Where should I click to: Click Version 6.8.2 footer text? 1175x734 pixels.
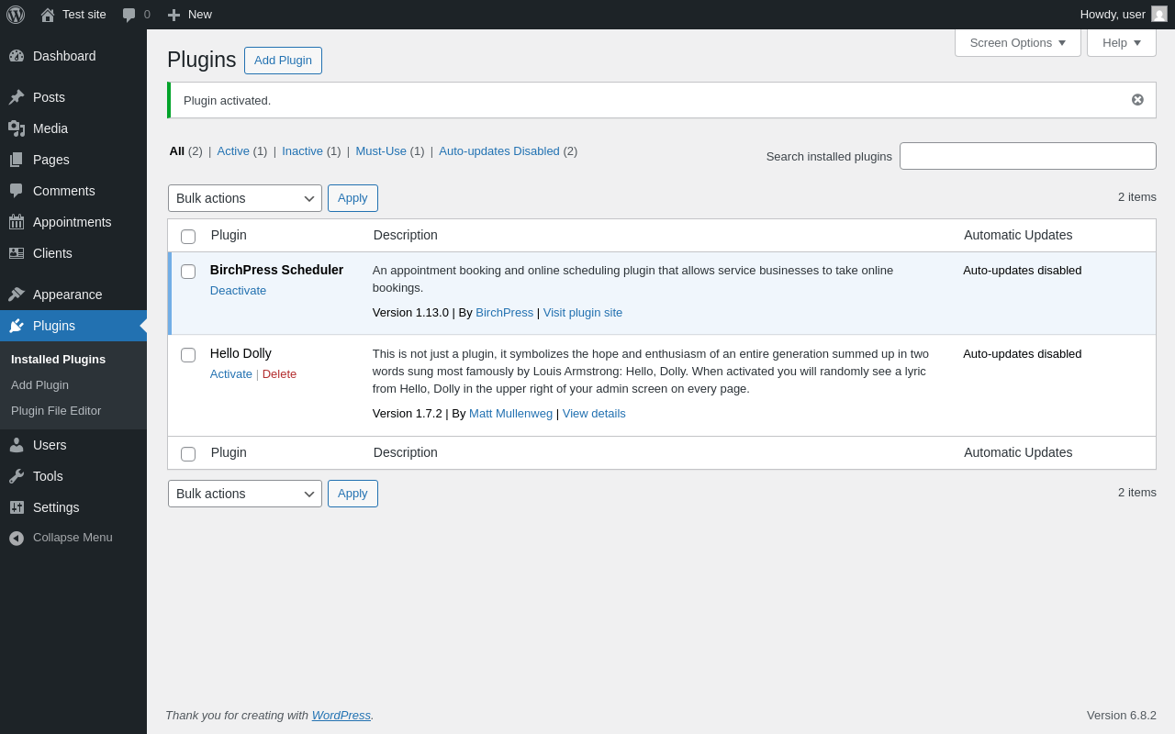pos(1122,716)
